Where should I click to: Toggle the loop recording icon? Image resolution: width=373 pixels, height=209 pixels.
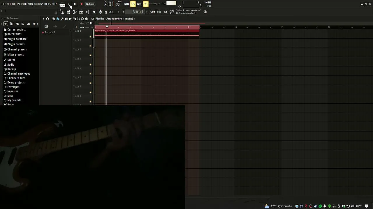[x=139, y=4]
